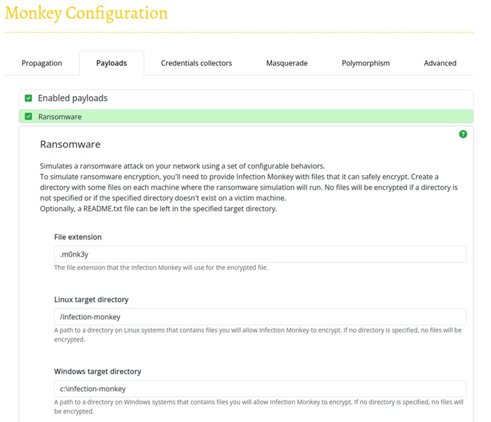The image size is (491, 422).
Task: Click the File extension field label
Action: (x=78, y=237)
